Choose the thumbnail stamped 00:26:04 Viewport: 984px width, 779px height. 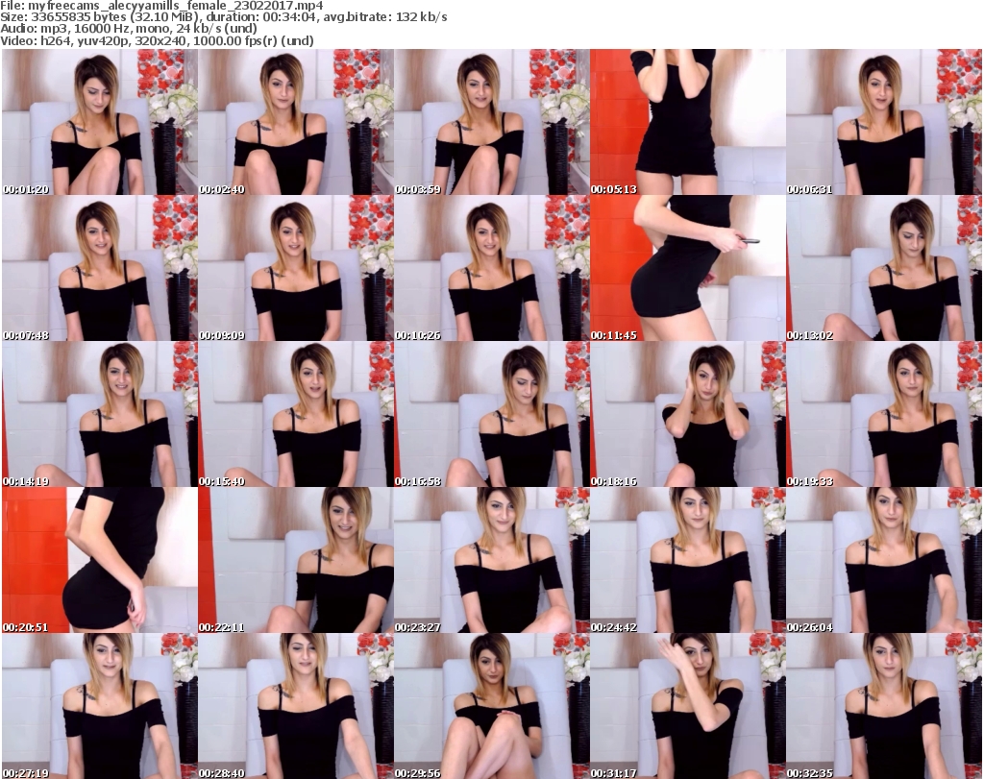pos(884,560)
